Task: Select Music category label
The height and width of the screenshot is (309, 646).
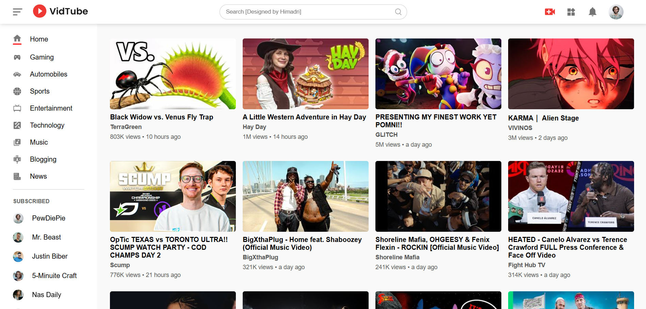Action: [x=39, y=142]
